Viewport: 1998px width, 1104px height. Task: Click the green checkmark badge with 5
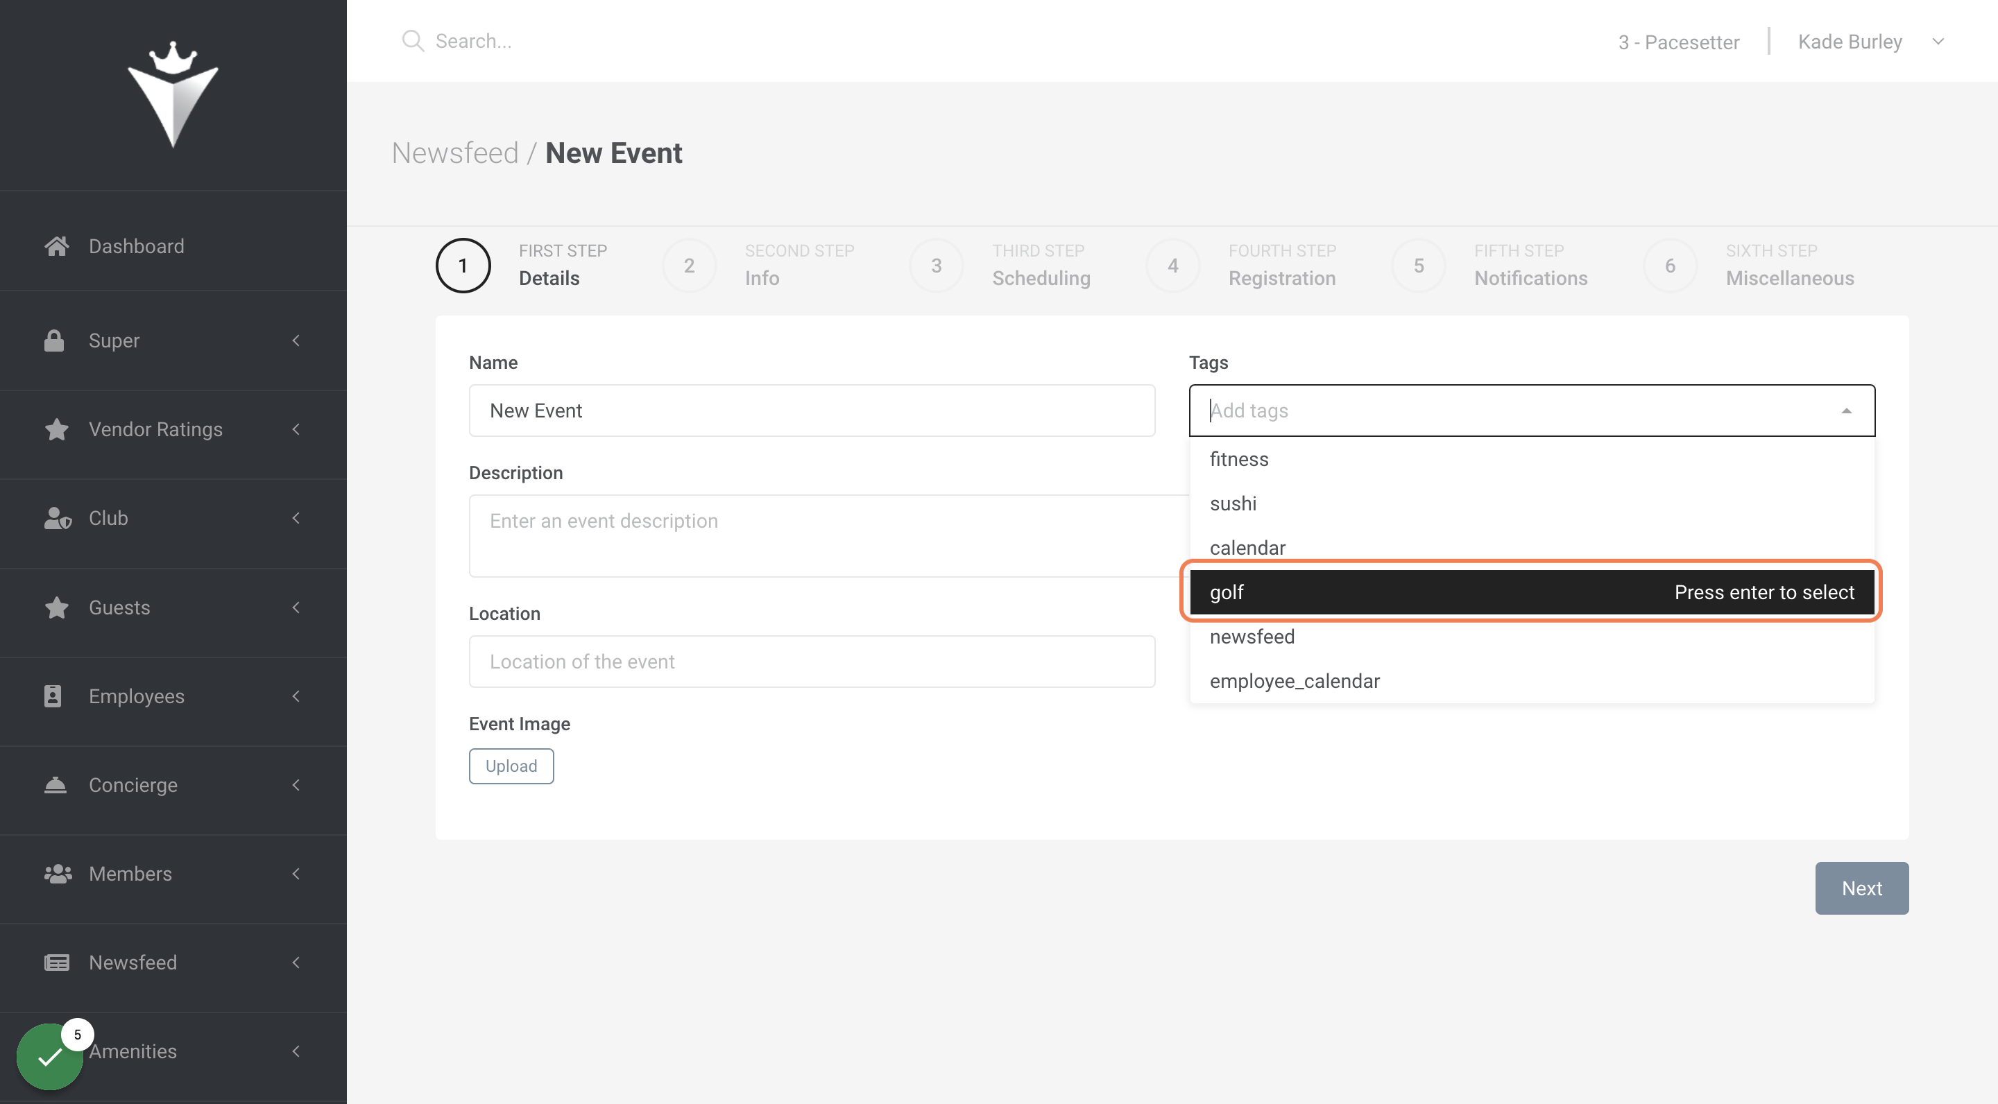click(50, 1056)
